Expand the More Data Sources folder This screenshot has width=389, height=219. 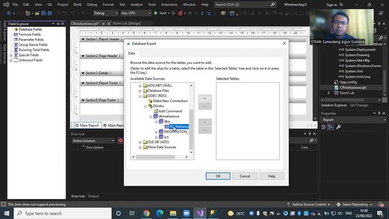(140, 147)
